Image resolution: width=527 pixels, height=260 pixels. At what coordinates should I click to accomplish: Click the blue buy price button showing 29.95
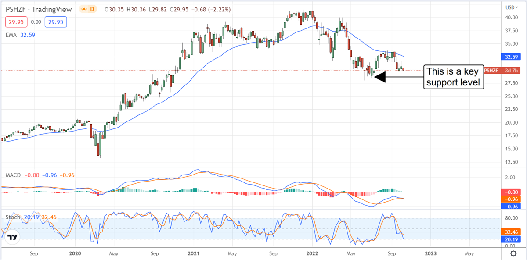pos(56,21)
